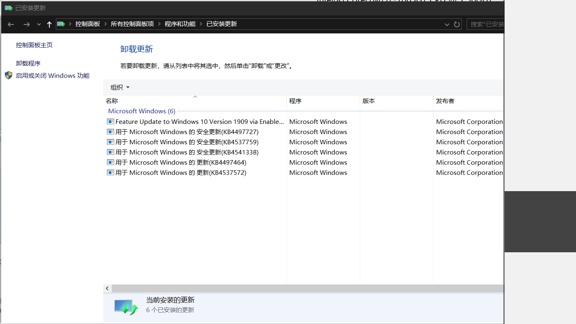Click the icon of KB4497464 entry
This screenshot has width=576, height=324.
(x=110, y=162)
